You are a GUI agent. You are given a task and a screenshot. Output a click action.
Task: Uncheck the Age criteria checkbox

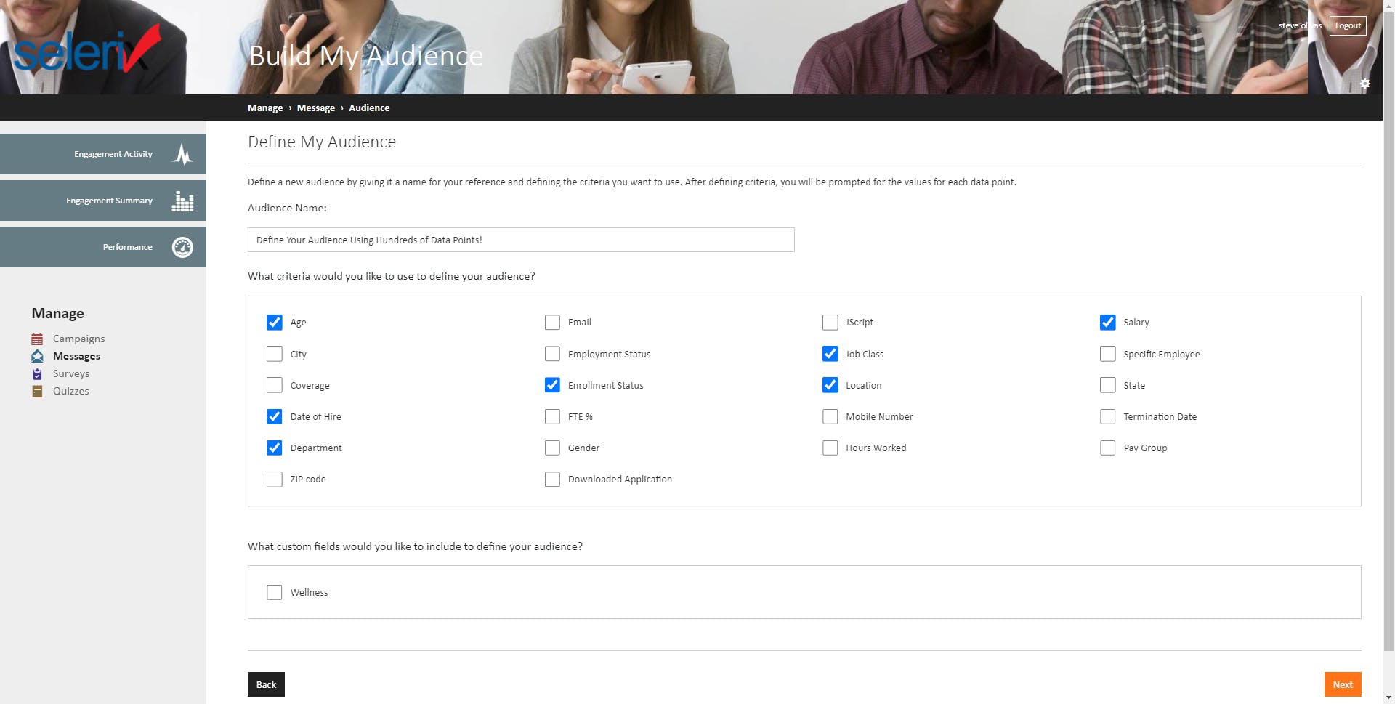274,322
